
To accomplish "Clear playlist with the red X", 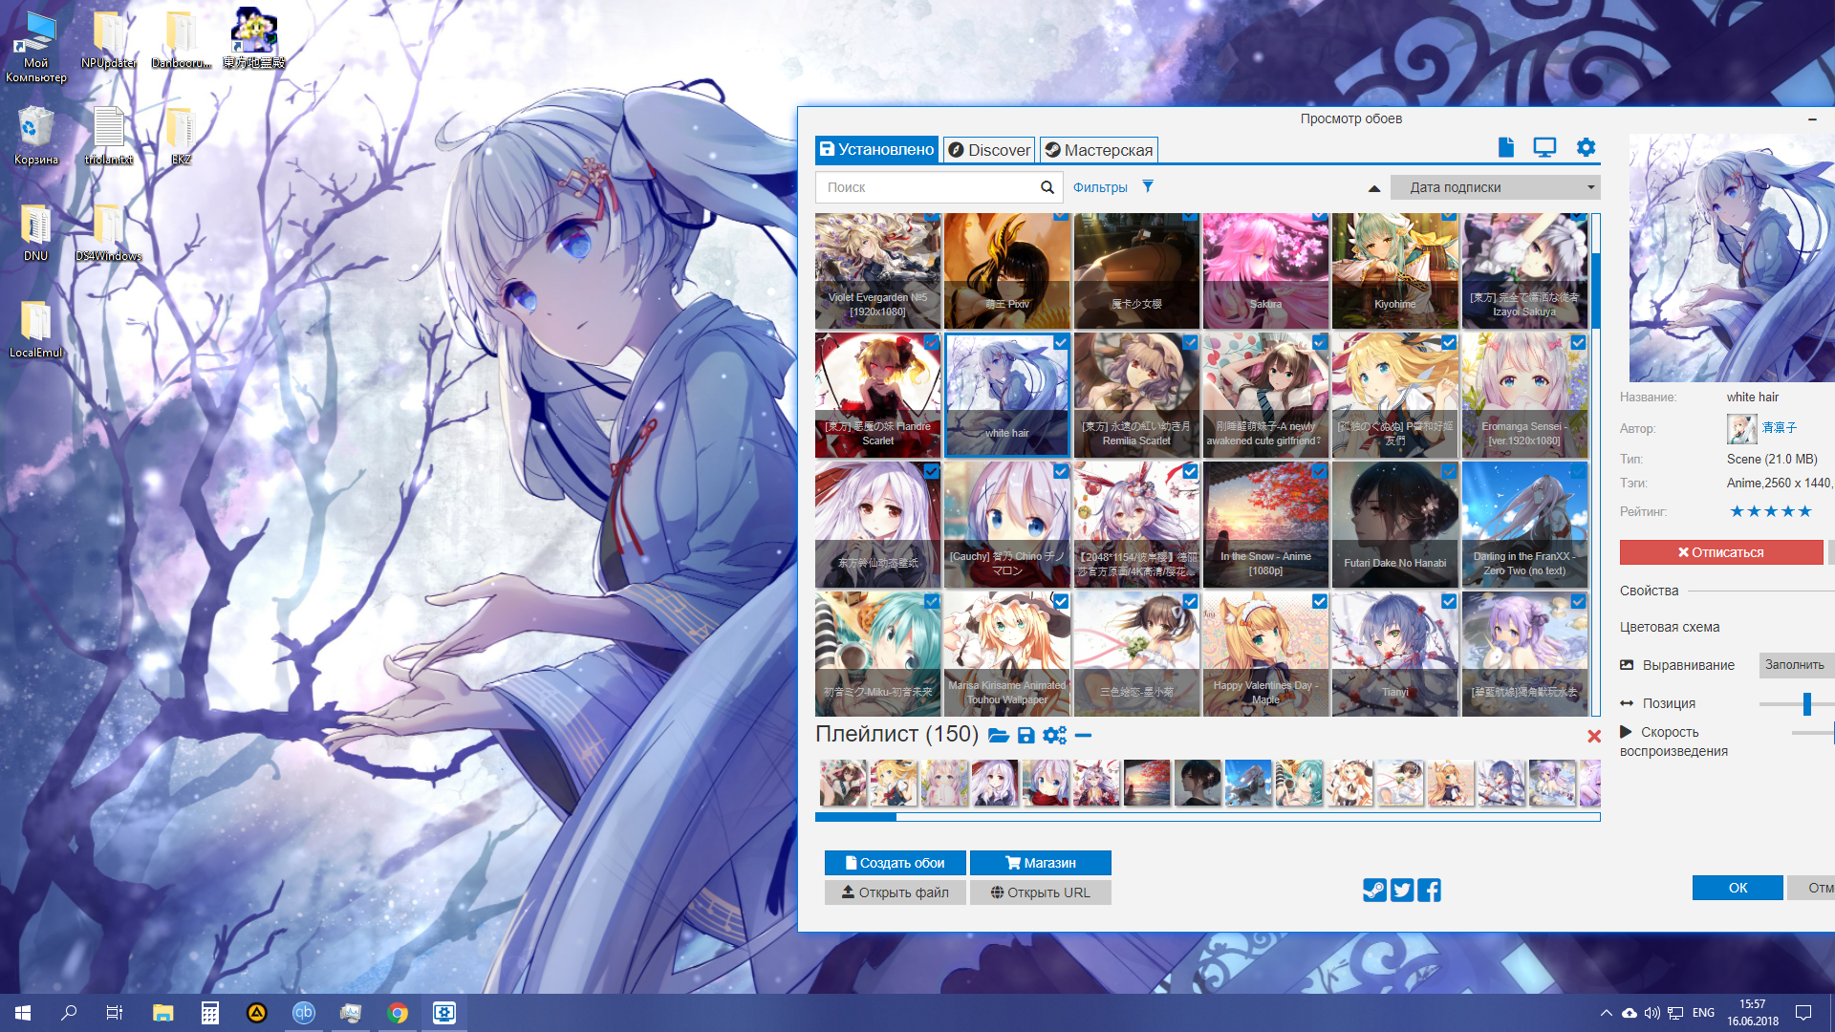I will [1593, 736].
